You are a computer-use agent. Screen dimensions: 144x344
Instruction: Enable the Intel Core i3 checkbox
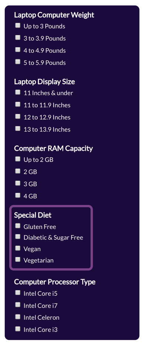[18, 329]
